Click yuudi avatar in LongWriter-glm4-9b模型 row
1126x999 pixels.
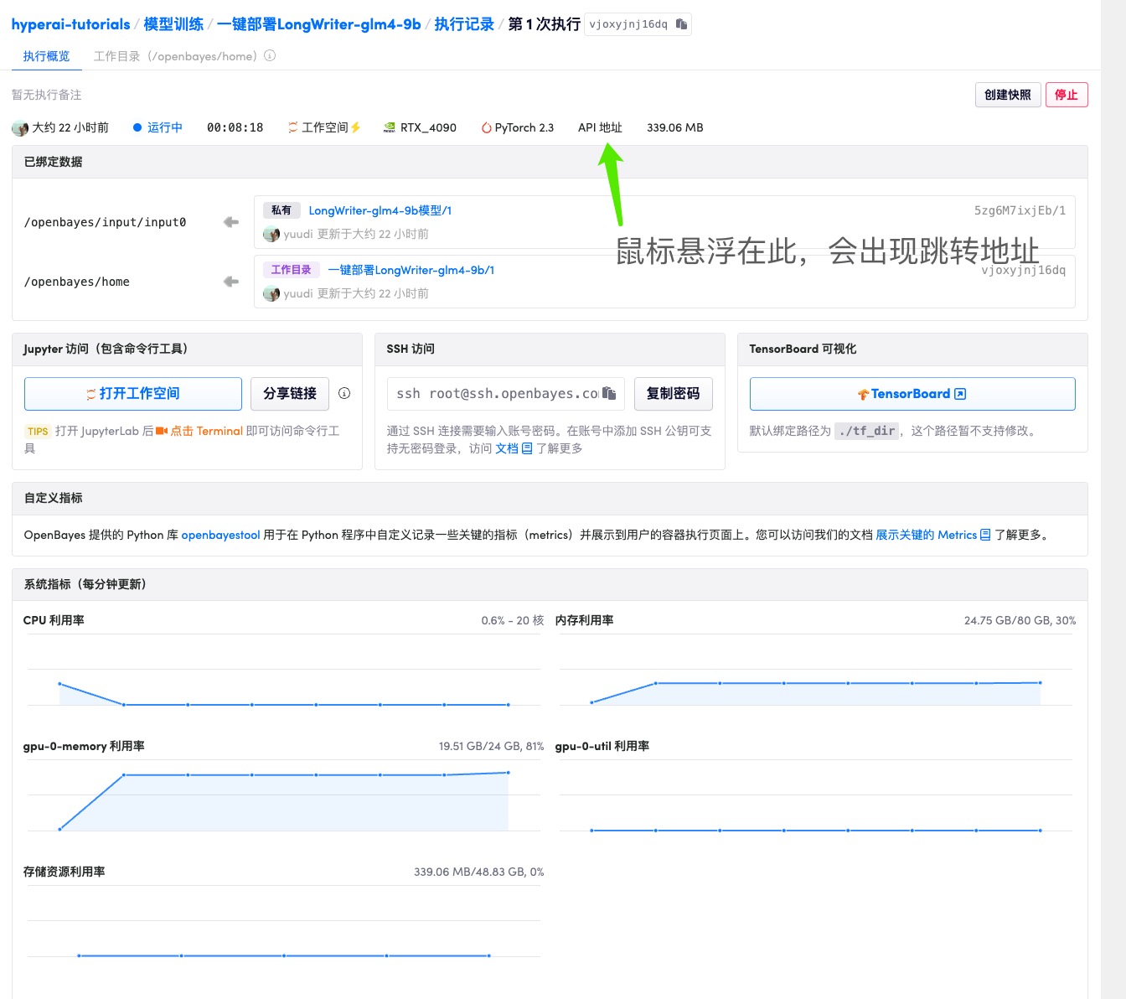click(271, 235)
